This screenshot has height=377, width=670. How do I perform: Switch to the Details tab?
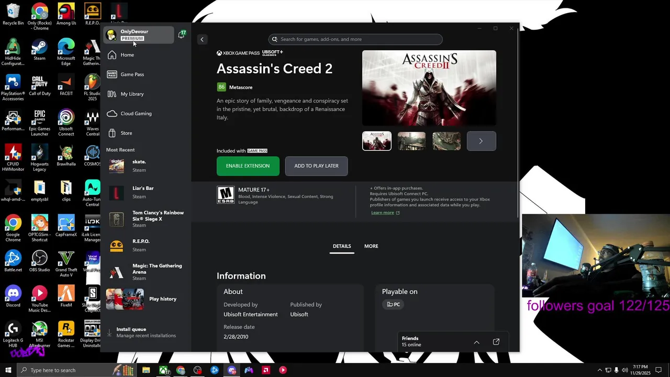(342, 246)
